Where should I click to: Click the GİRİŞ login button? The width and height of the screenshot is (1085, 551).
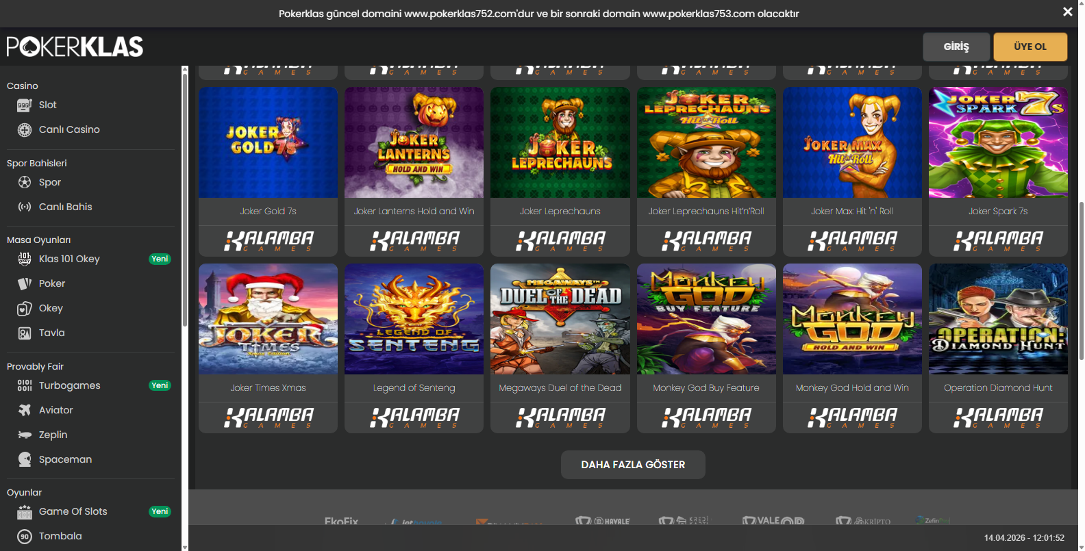(956, 47)
